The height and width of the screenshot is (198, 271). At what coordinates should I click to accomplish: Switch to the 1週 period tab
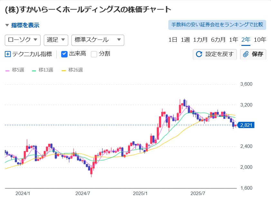click(x=185, y=40)
